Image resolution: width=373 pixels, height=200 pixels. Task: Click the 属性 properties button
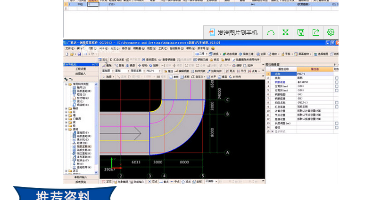[169, 71]
